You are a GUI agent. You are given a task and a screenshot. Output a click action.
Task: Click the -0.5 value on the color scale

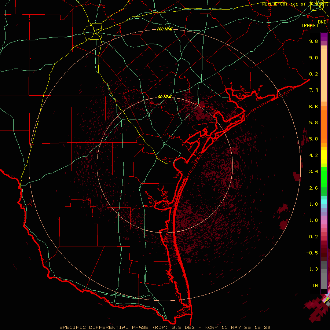pos(312,253)
